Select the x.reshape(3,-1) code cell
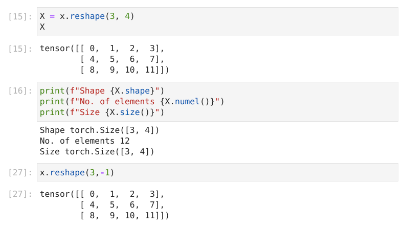Image resolution: width=404 pixels, height=229 pixels. (217, 172)
